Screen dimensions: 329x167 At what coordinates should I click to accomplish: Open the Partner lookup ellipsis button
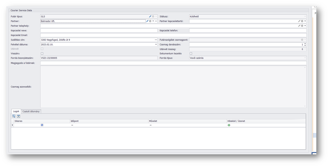(156, 21)
